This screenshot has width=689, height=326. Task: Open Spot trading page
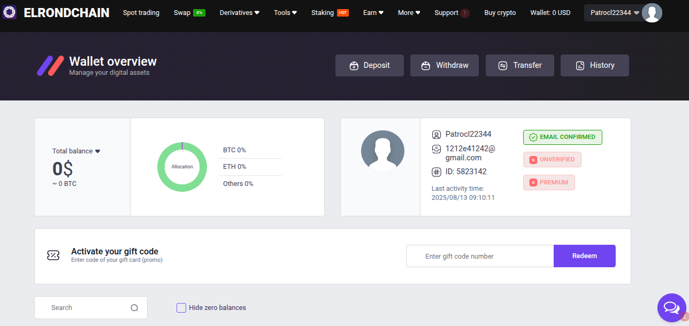[x=141, y=13]
